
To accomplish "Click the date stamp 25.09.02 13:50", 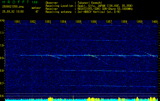I will [x=13, y=12].
